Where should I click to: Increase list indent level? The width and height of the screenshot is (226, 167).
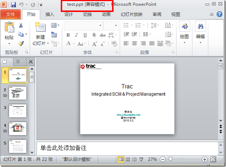134,34
